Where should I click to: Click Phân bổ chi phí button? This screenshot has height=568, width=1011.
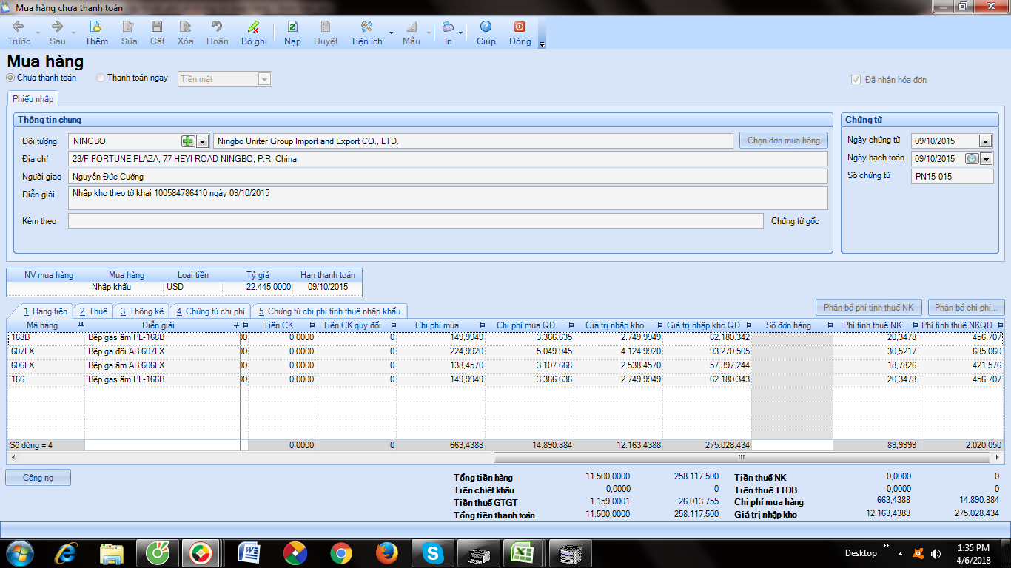tap(966, 308)
